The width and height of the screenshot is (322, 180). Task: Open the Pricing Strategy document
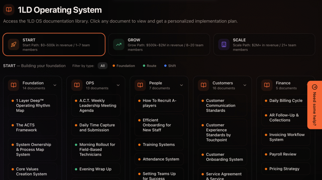coord(284,169)
